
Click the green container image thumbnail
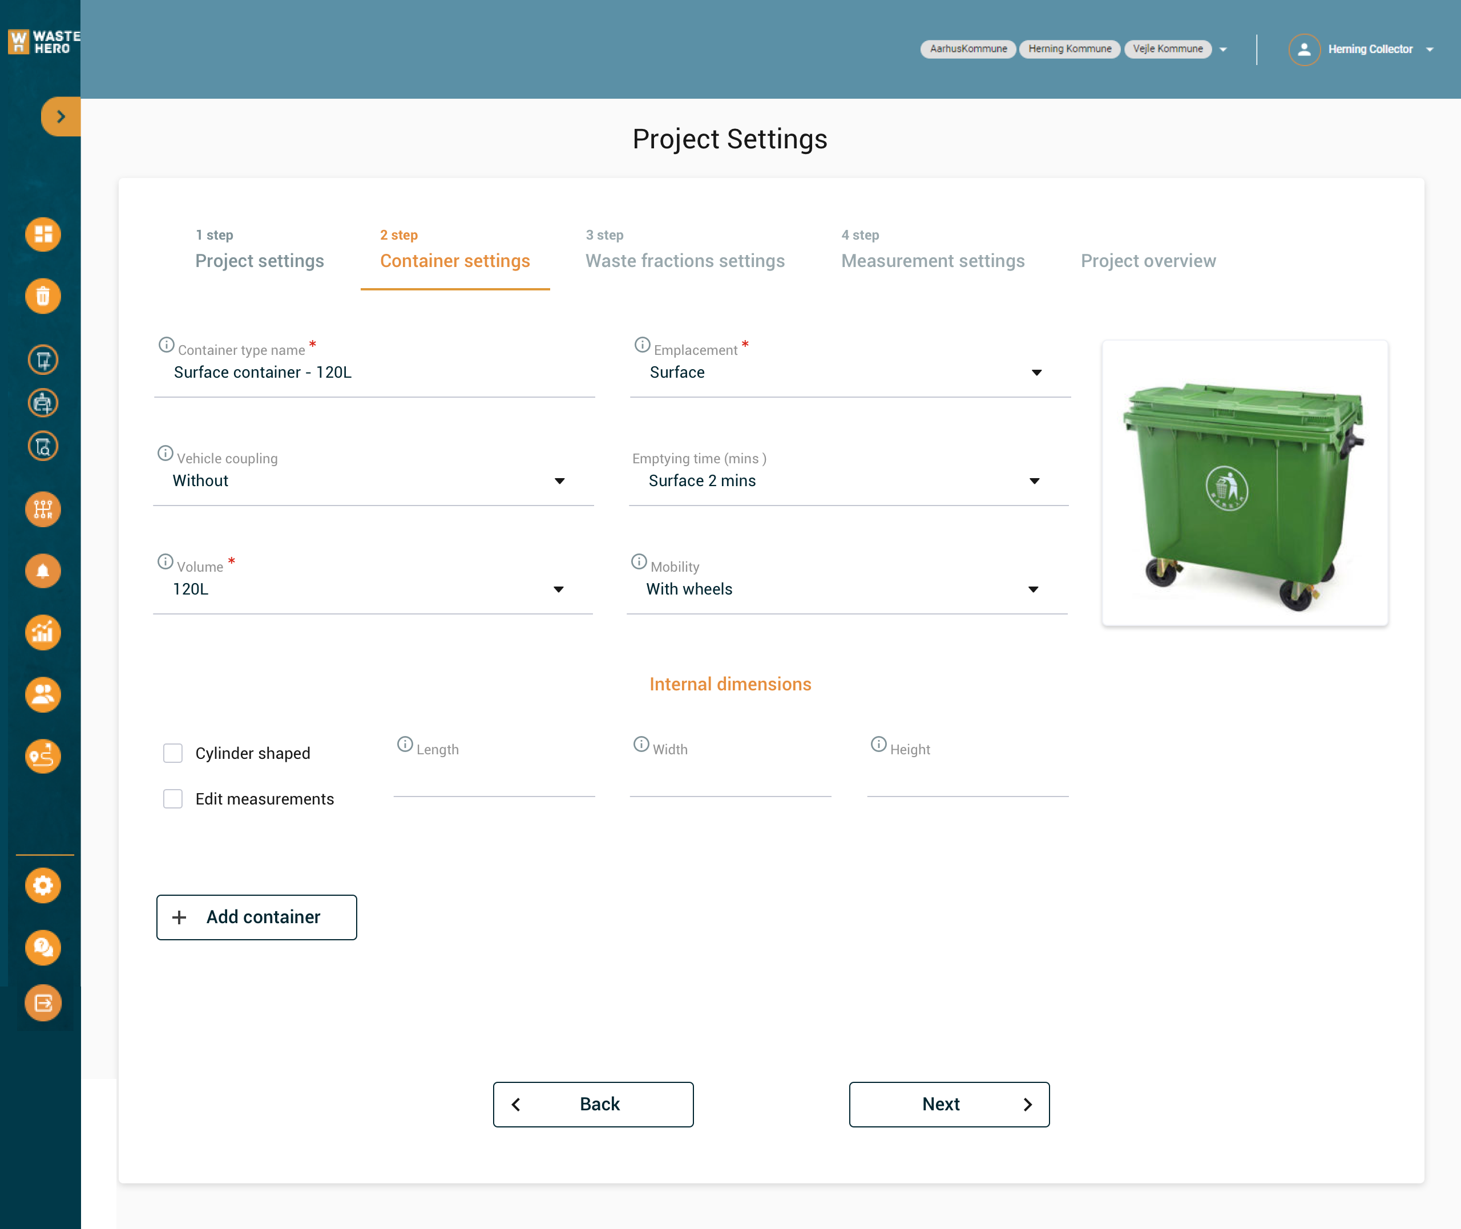click(1244, 483)
